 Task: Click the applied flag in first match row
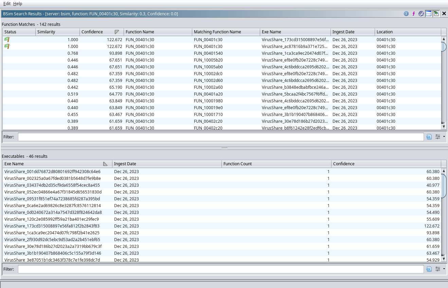pyautogui.click(x=7, y=39)
